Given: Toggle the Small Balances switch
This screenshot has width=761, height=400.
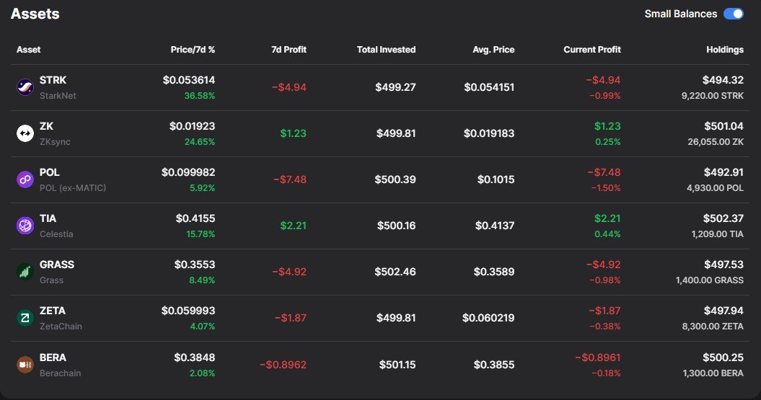Looking at the screenshot, I should coord(734,14).
